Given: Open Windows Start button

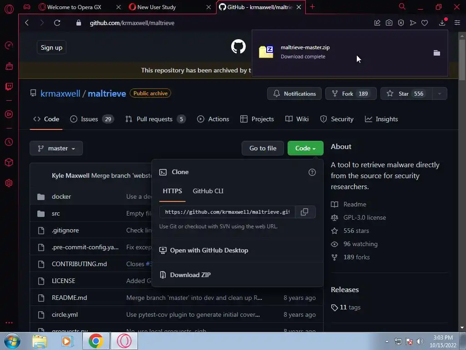Looking at the screenshot, I should click(x=12, y=341).
